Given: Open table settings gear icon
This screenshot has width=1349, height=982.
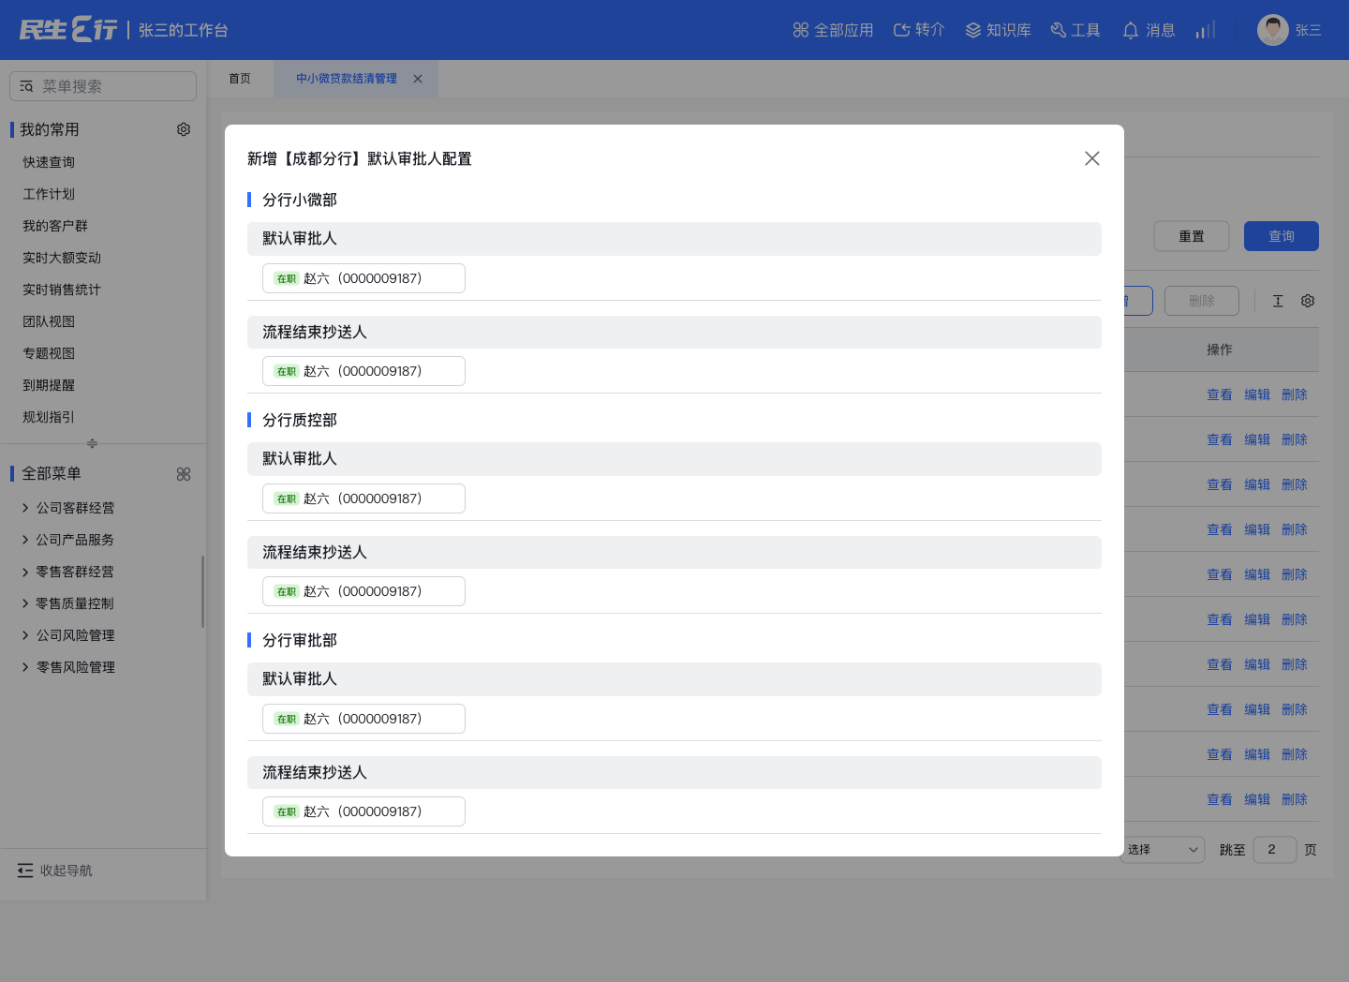Looking at the screenshot, I should click(x=1308, y=301).
